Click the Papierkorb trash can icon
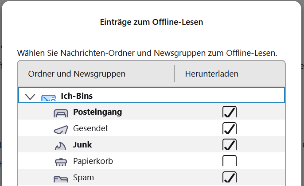Image resolution: width=304 pixels, height=186 pixels. coord(60,162)
